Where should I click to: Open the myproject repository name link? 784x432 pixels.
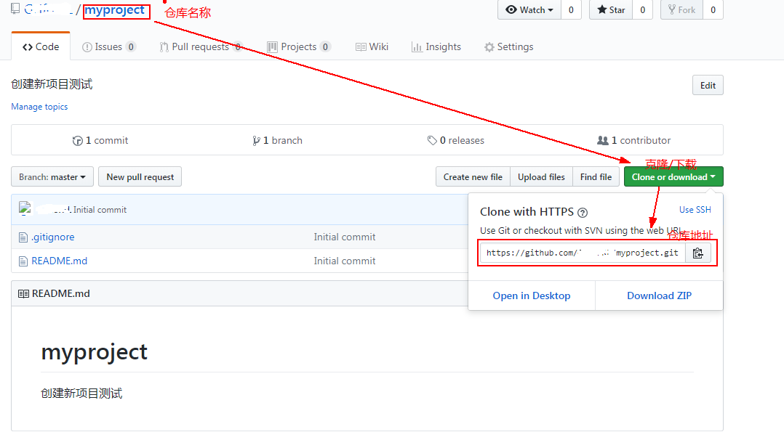[114, 9]
